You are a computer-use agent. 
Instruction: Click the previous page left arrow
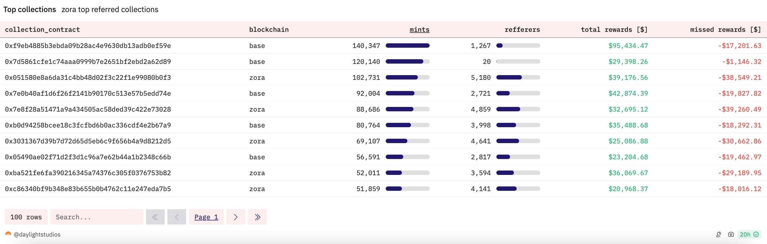tap(177, 217)
